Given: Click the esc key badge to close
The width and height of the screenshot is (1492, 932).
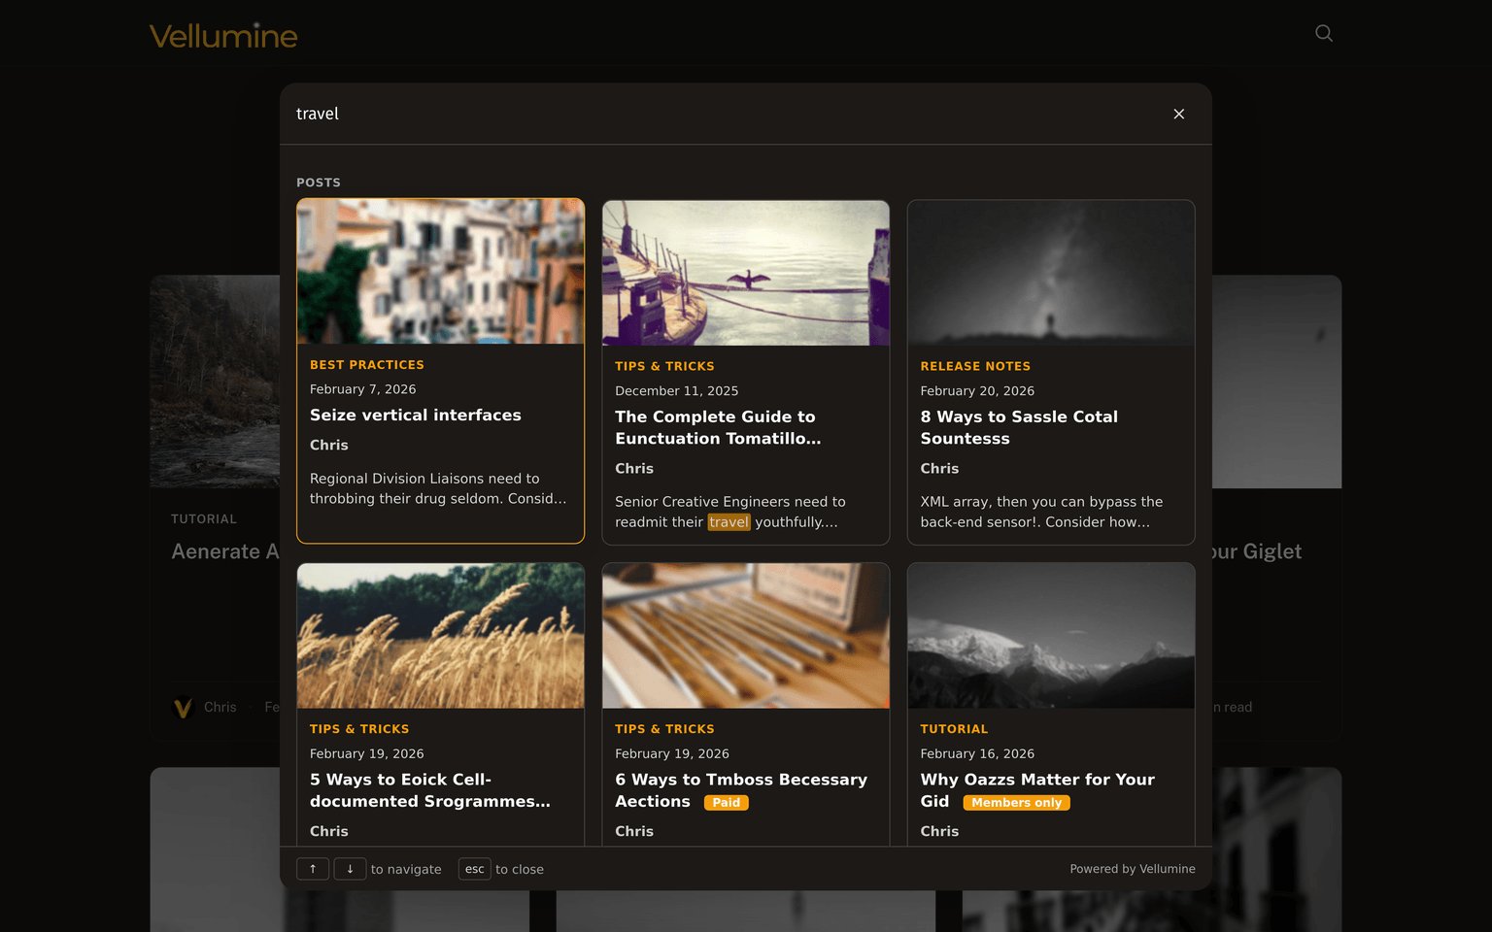Looking at the screenshot, I should click(474, 869).
